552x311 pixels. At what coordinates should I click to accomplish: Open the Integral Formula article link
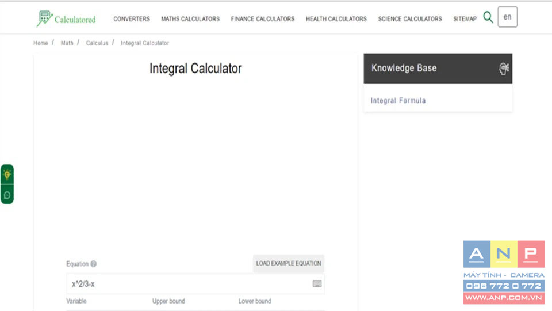pos(398,100)
